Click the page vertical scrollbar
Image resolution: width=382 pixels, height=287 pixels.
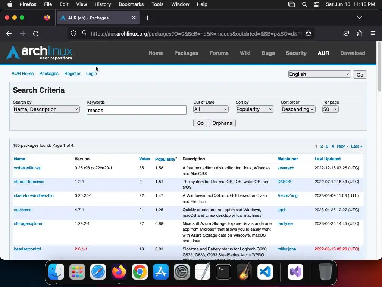pyautogui.click(x=379, y=67)
